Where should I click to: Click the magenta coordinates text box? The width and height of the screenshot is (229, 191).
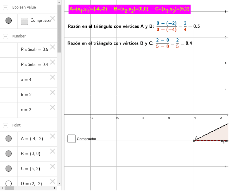pos(129,9)
